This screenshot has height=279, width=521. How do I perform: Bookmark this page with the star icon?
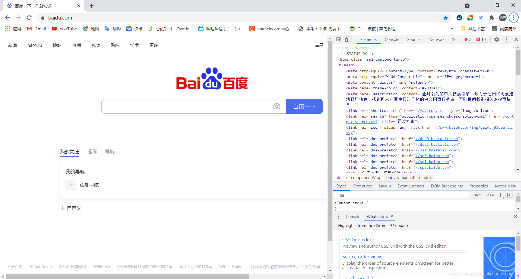(446, 18)
